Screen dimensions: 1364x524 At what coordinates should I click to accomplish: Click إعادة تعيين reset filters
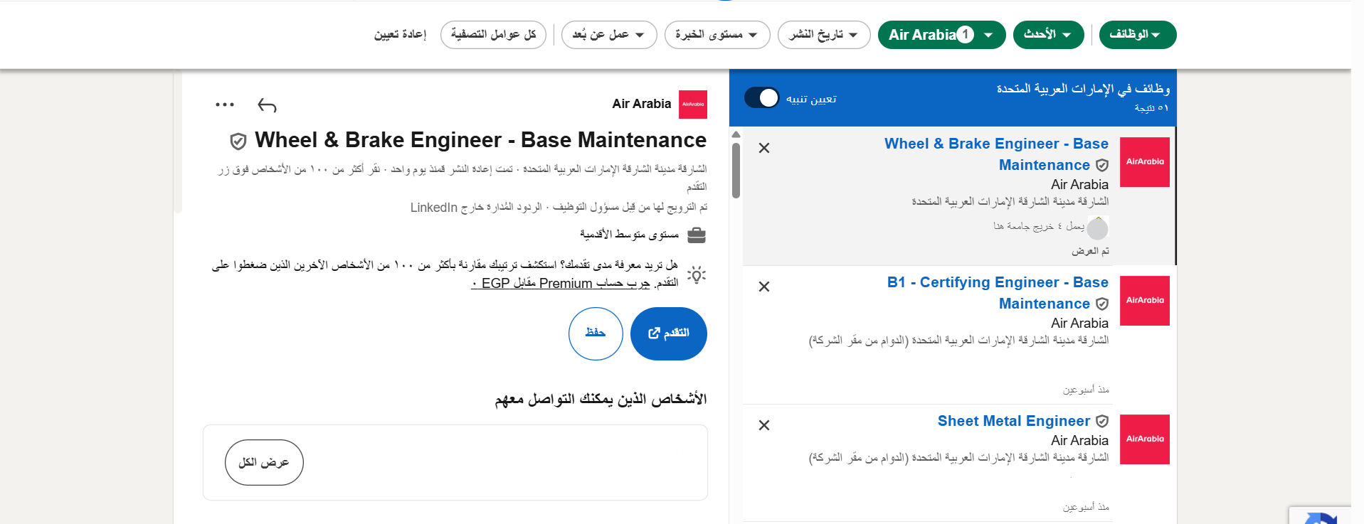tap(400, 35)
